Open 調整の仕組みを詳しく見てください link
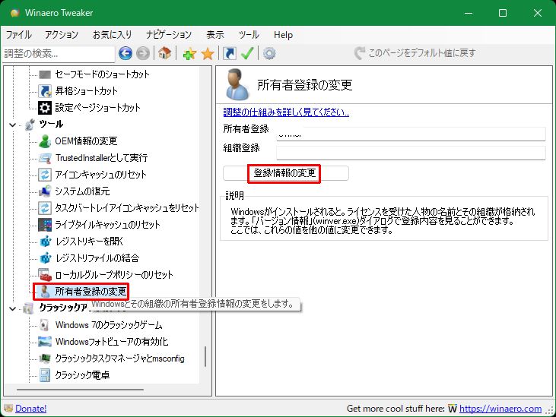Viewport: 556px width, 417px height. tap(286, 112)
